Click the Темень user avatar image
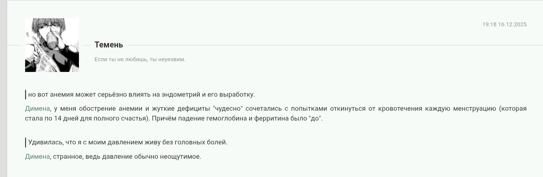This screenshot has height=177, width=543. (52, 45)
